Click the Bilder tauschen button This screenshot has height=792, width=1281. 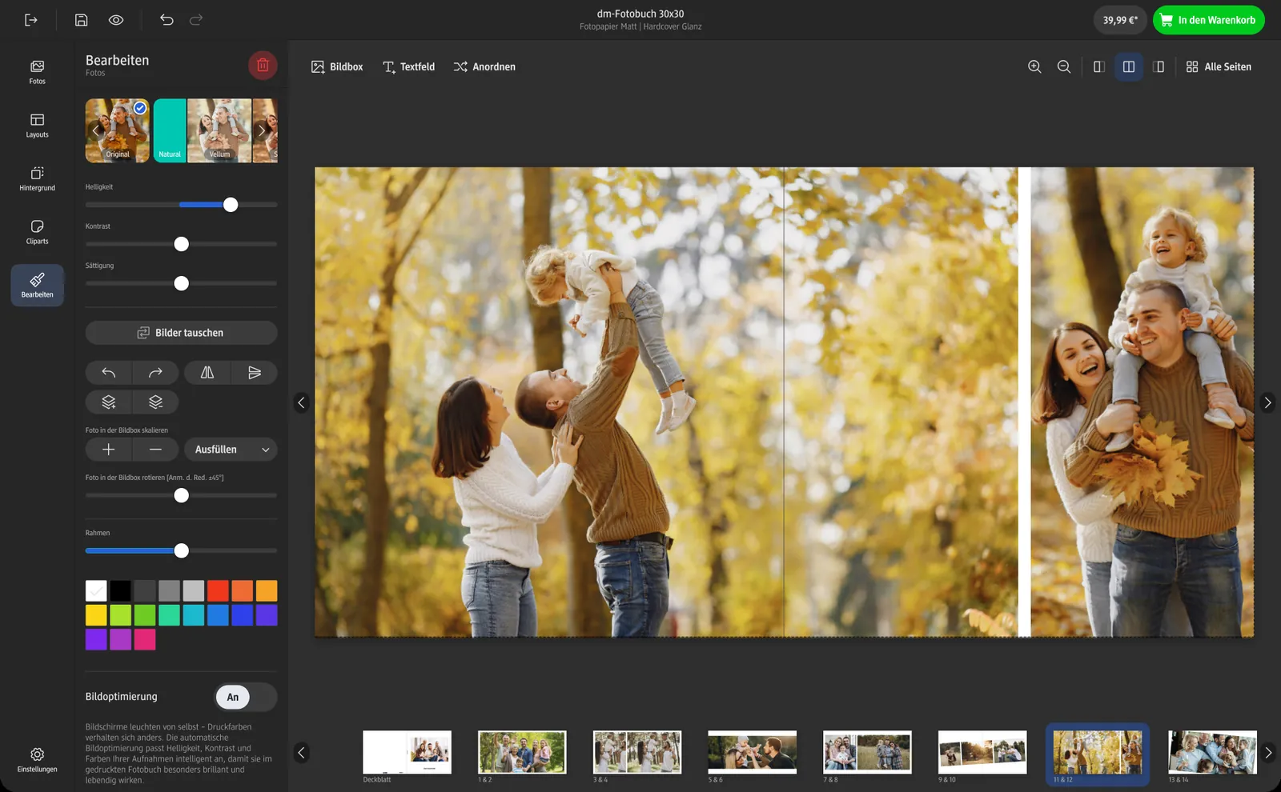tap(182, 333)
